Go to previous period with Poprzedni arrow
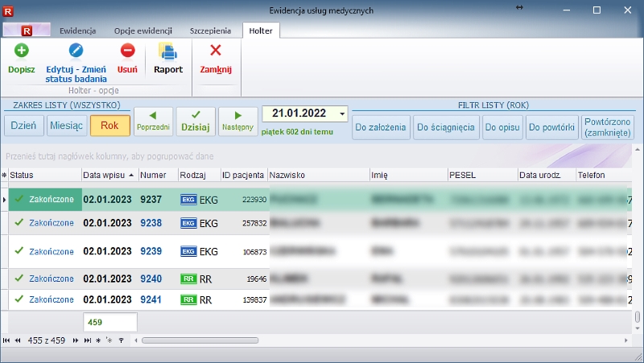This screenshot has height=363, width=644. [153, 121]
